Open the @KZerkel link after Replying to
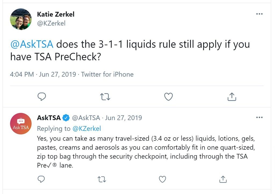Viewport: 275px width, 194px height. click(87, 129)
